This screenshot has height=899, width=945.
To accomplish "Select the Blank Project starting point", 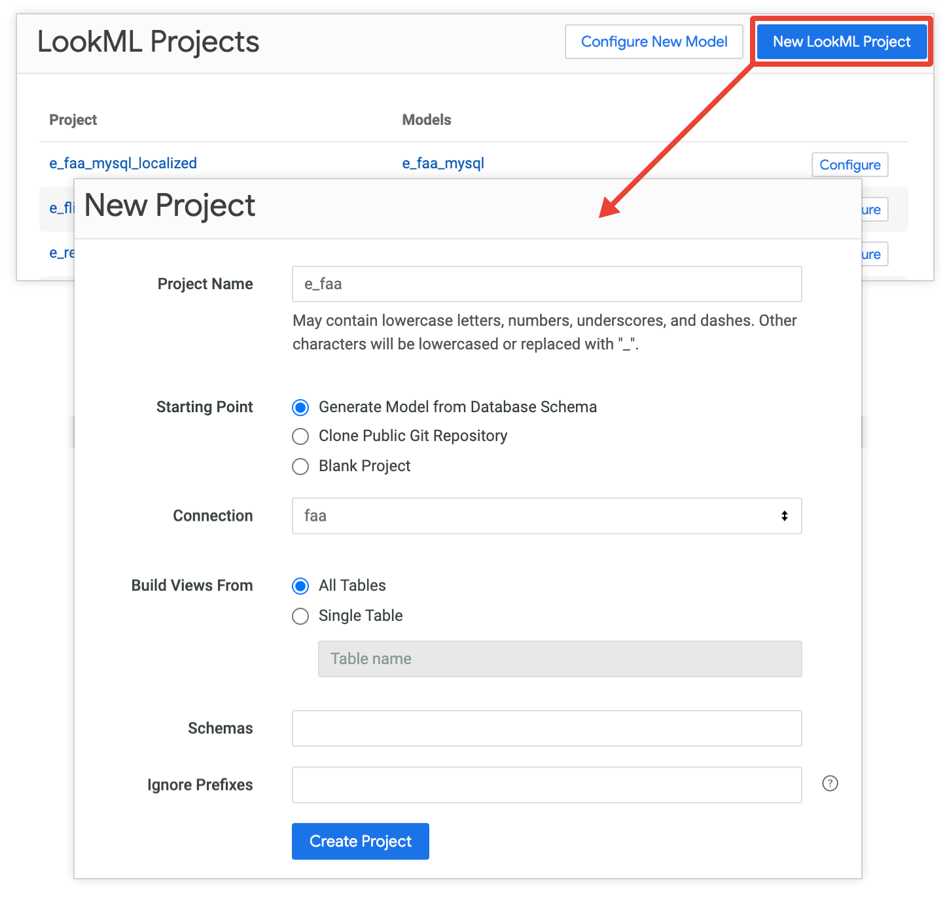I will point(300,467).
